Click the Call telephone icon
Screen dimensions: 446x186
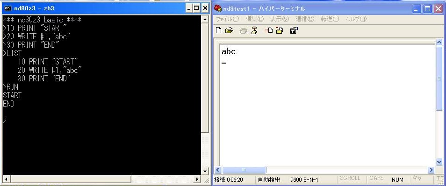point(243,31)
